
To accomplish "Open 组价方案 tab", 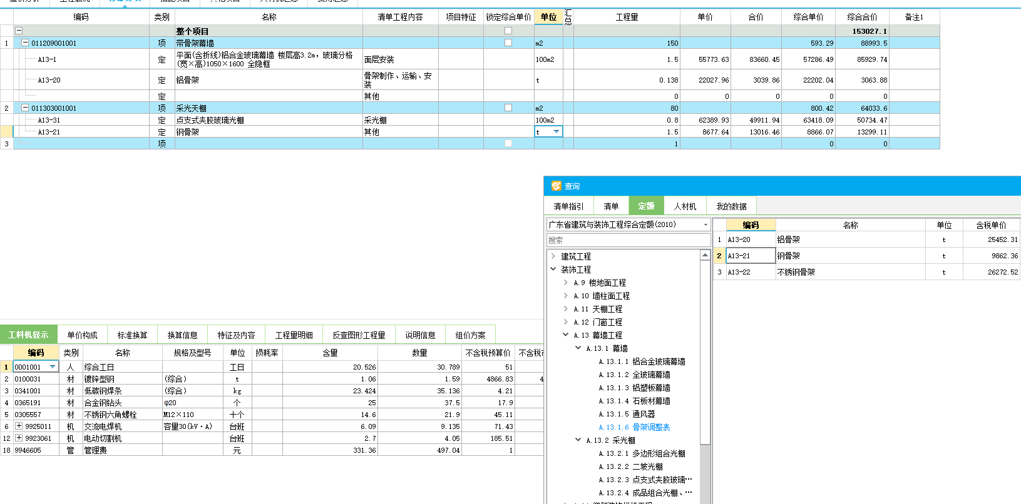I will click(470, 335).
